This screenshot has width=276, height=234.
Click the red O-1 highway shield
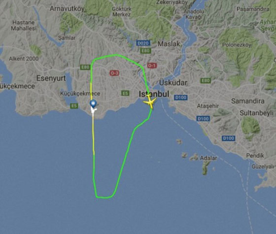point(152,66)
